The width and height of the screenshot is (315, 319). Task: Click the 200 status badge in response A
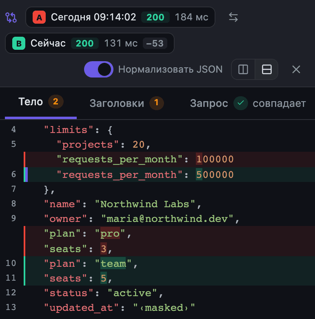(155, 17)
